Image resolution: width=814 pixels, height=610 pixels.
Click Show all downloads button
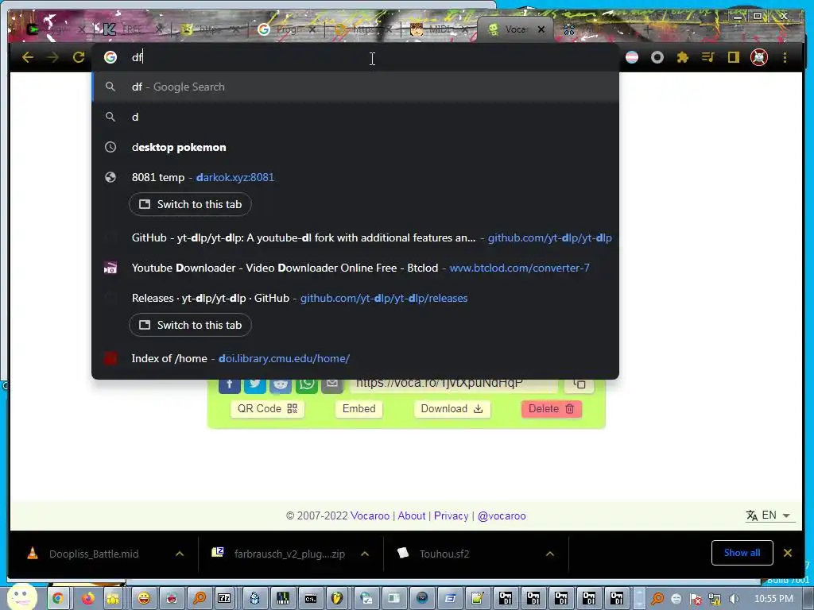click(742, 553)
